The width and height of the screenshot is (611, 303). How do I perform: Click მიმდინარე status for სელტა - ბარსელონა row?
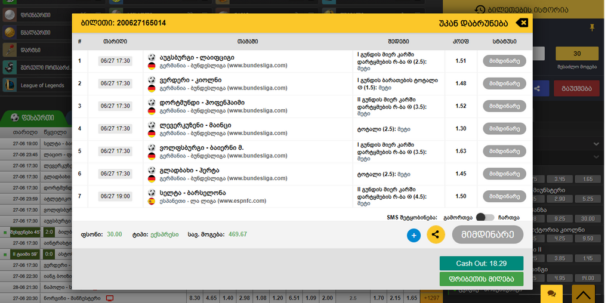[x=505, y=196]
